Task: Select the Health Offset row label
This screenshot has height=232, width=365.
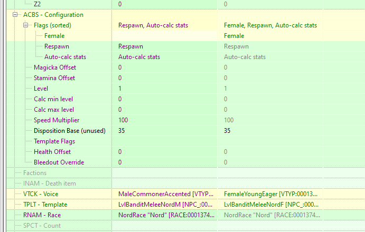Action: (52, 152)
